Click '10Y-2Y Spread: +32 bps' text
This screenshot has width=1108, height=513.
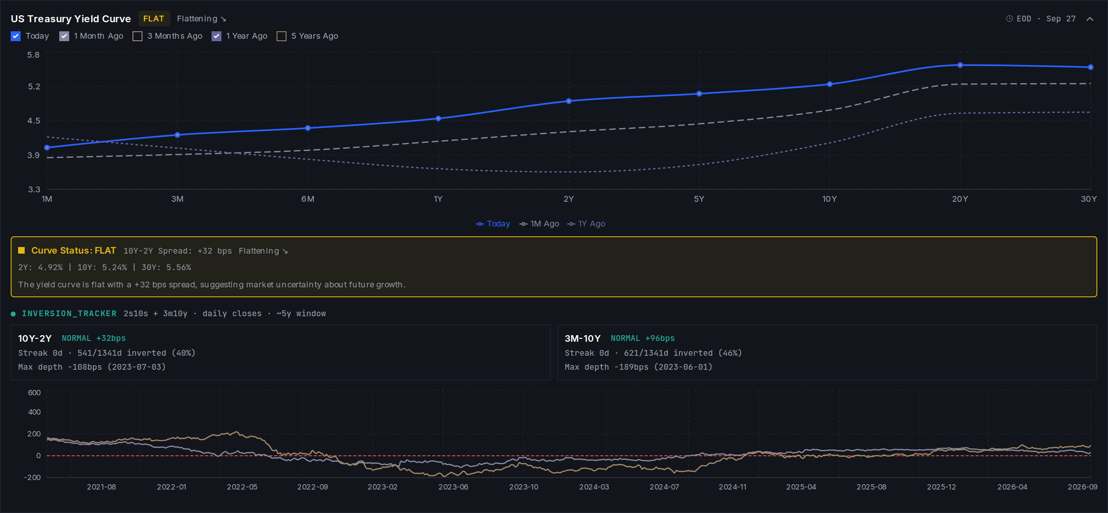point(178,251)
